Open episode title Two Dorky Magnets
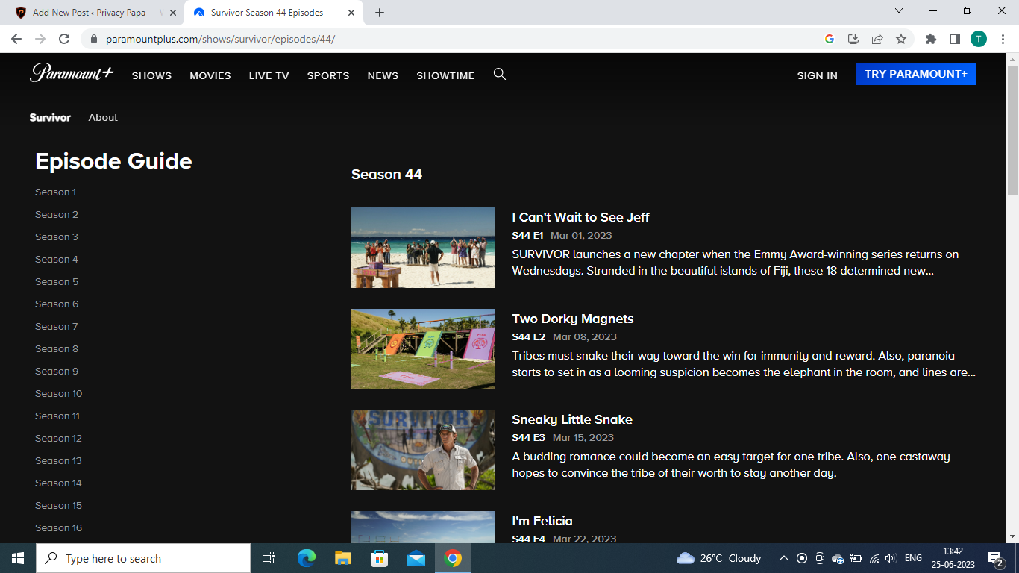 coord(572,319)
